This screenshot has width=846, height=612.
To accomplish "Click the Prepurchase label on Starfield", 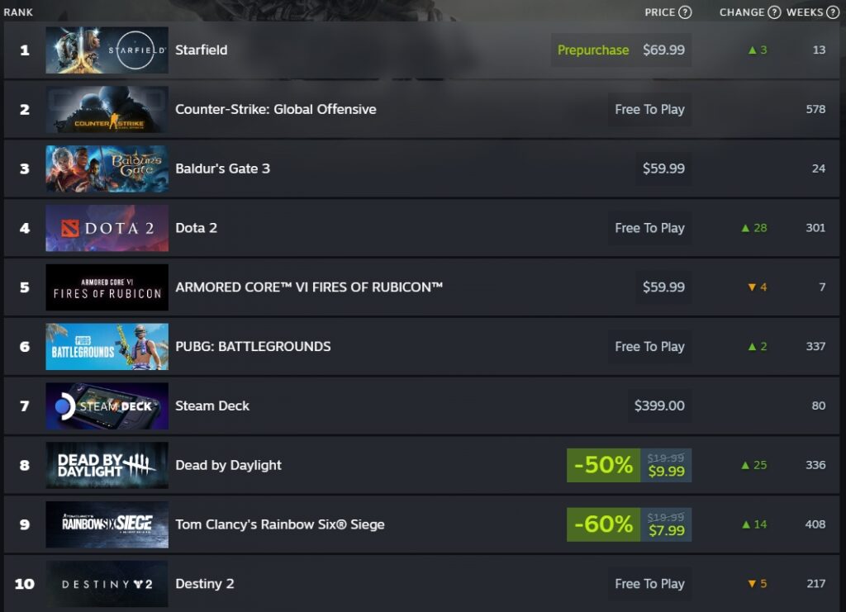I will point(593,50).
